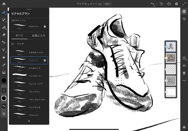Screen dimensions: 188x131
Task: Toggle favorite star on selected brush
Action: (45, 26)
